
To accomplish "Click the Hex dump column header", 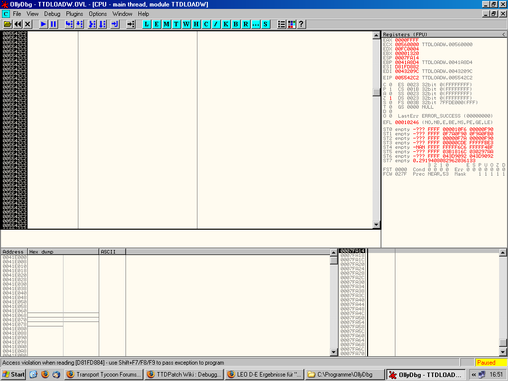I will pyautogui.click(x=63, y=252).
